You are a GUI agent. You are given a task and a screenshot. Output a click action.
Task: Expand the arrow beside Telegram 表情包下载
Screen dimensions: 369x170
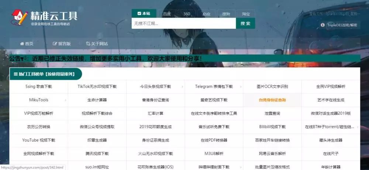tap(241, 86)
